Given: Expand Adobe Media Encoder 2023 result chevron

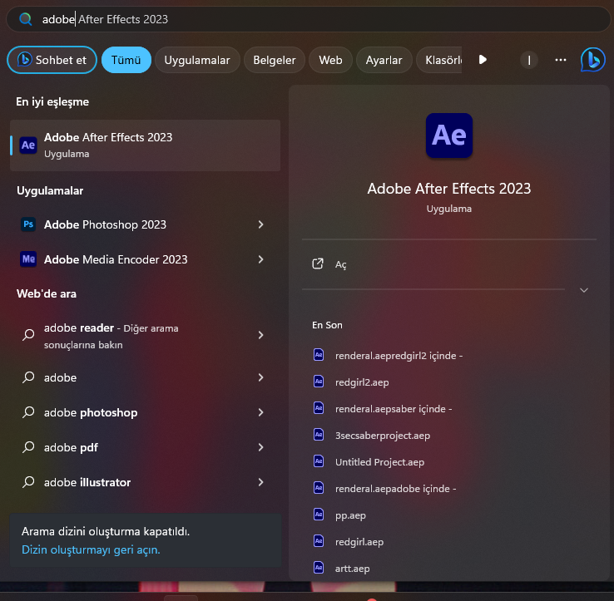Looking at the screenshot, I should click(260, 259).
